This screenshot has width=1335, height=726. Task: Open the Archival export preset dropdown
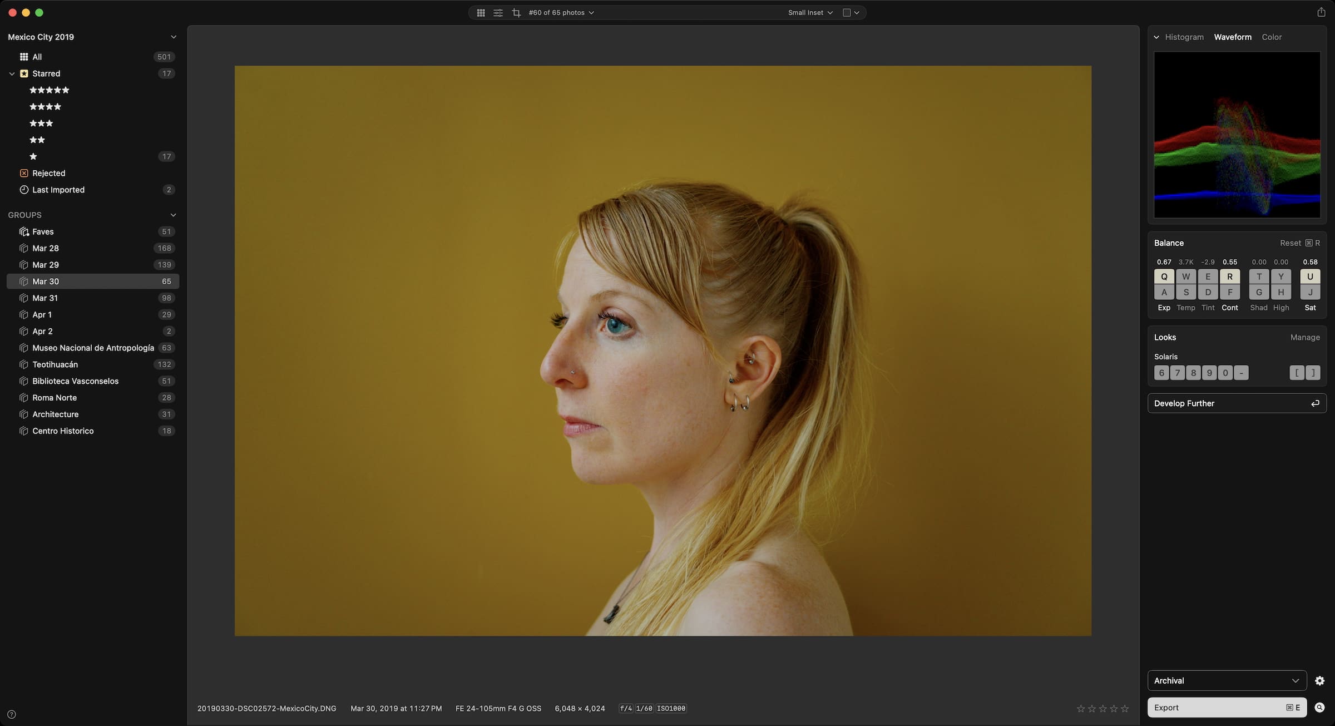pos(1227,680)
